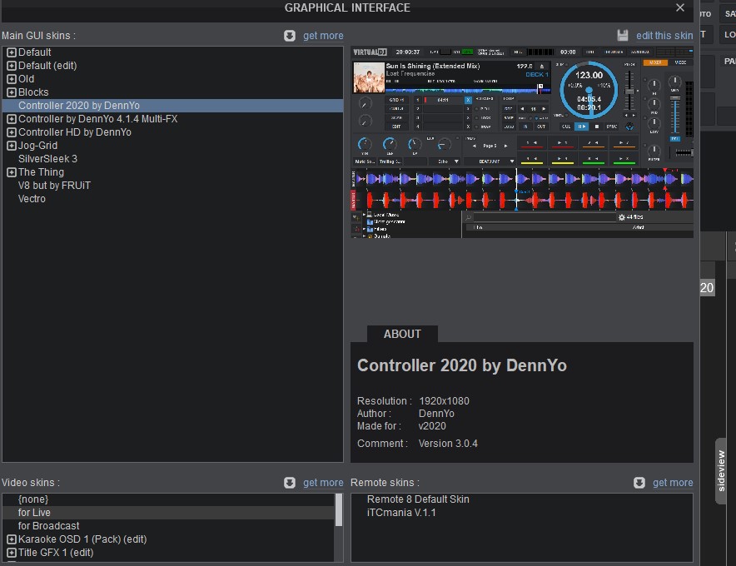The height and width of the screenshot is (566, 736).
Task: Expand The Thing skin entry
Action: [x=12, y=172]
